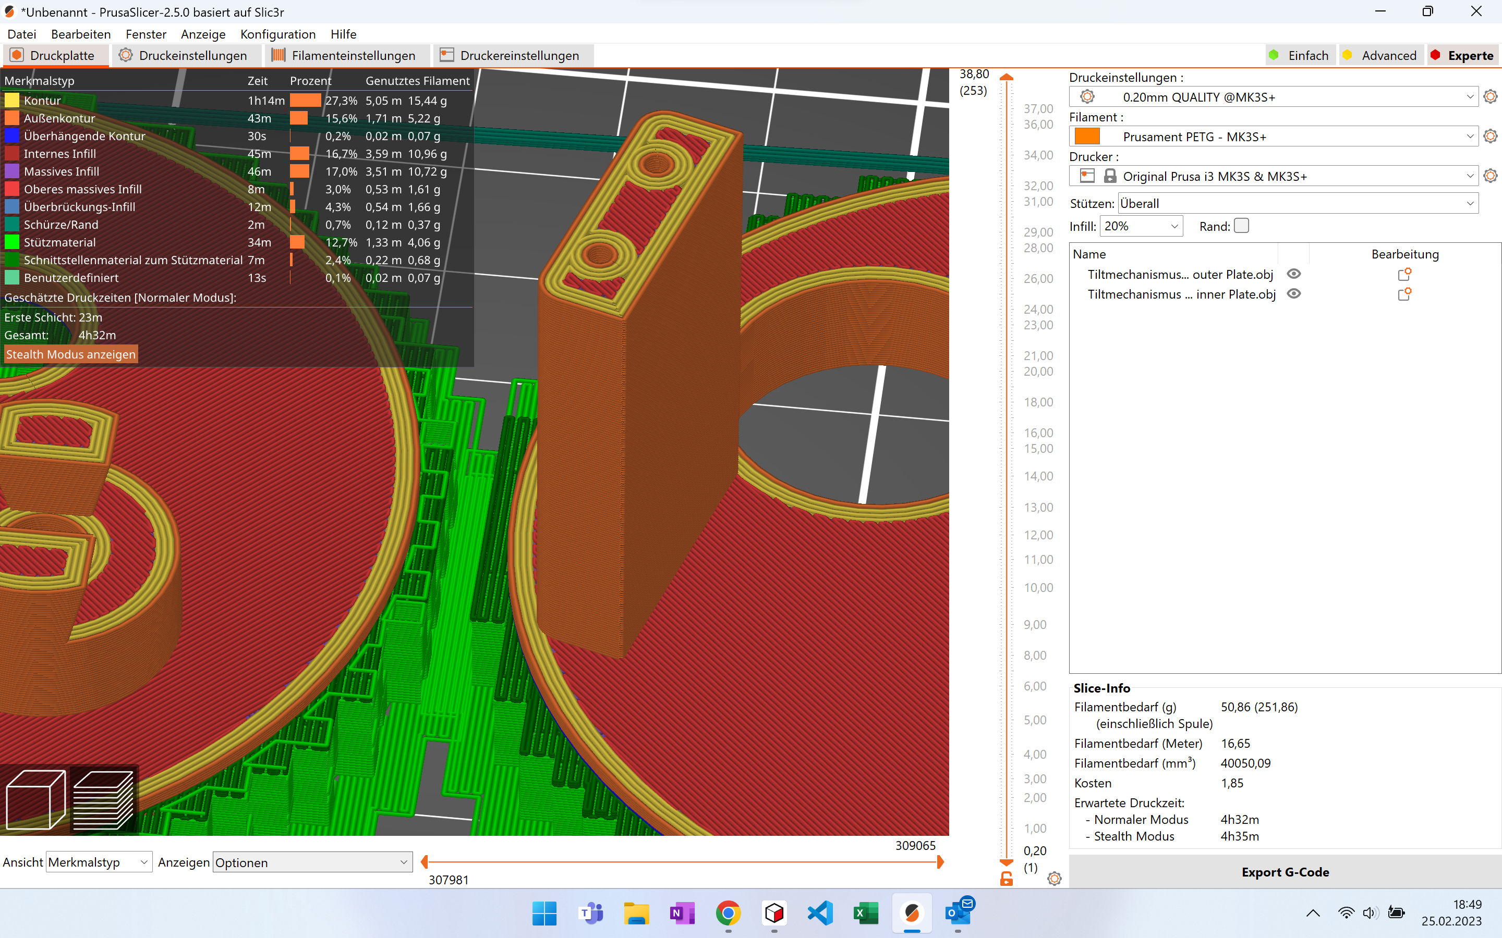Open Google Chrome from taskbar
Viewport: 1502px width, 938px height.
pos(728,913)
